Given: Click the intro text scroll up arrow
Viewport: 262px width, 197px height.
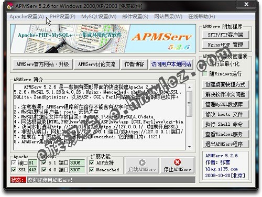Looking at the screenshot, I should [190, 87].
